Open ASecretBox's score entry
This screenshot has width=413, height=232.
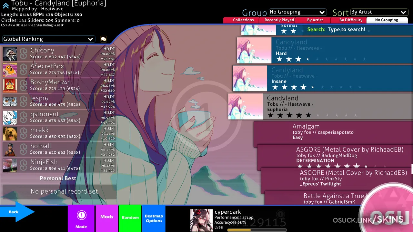59,70
